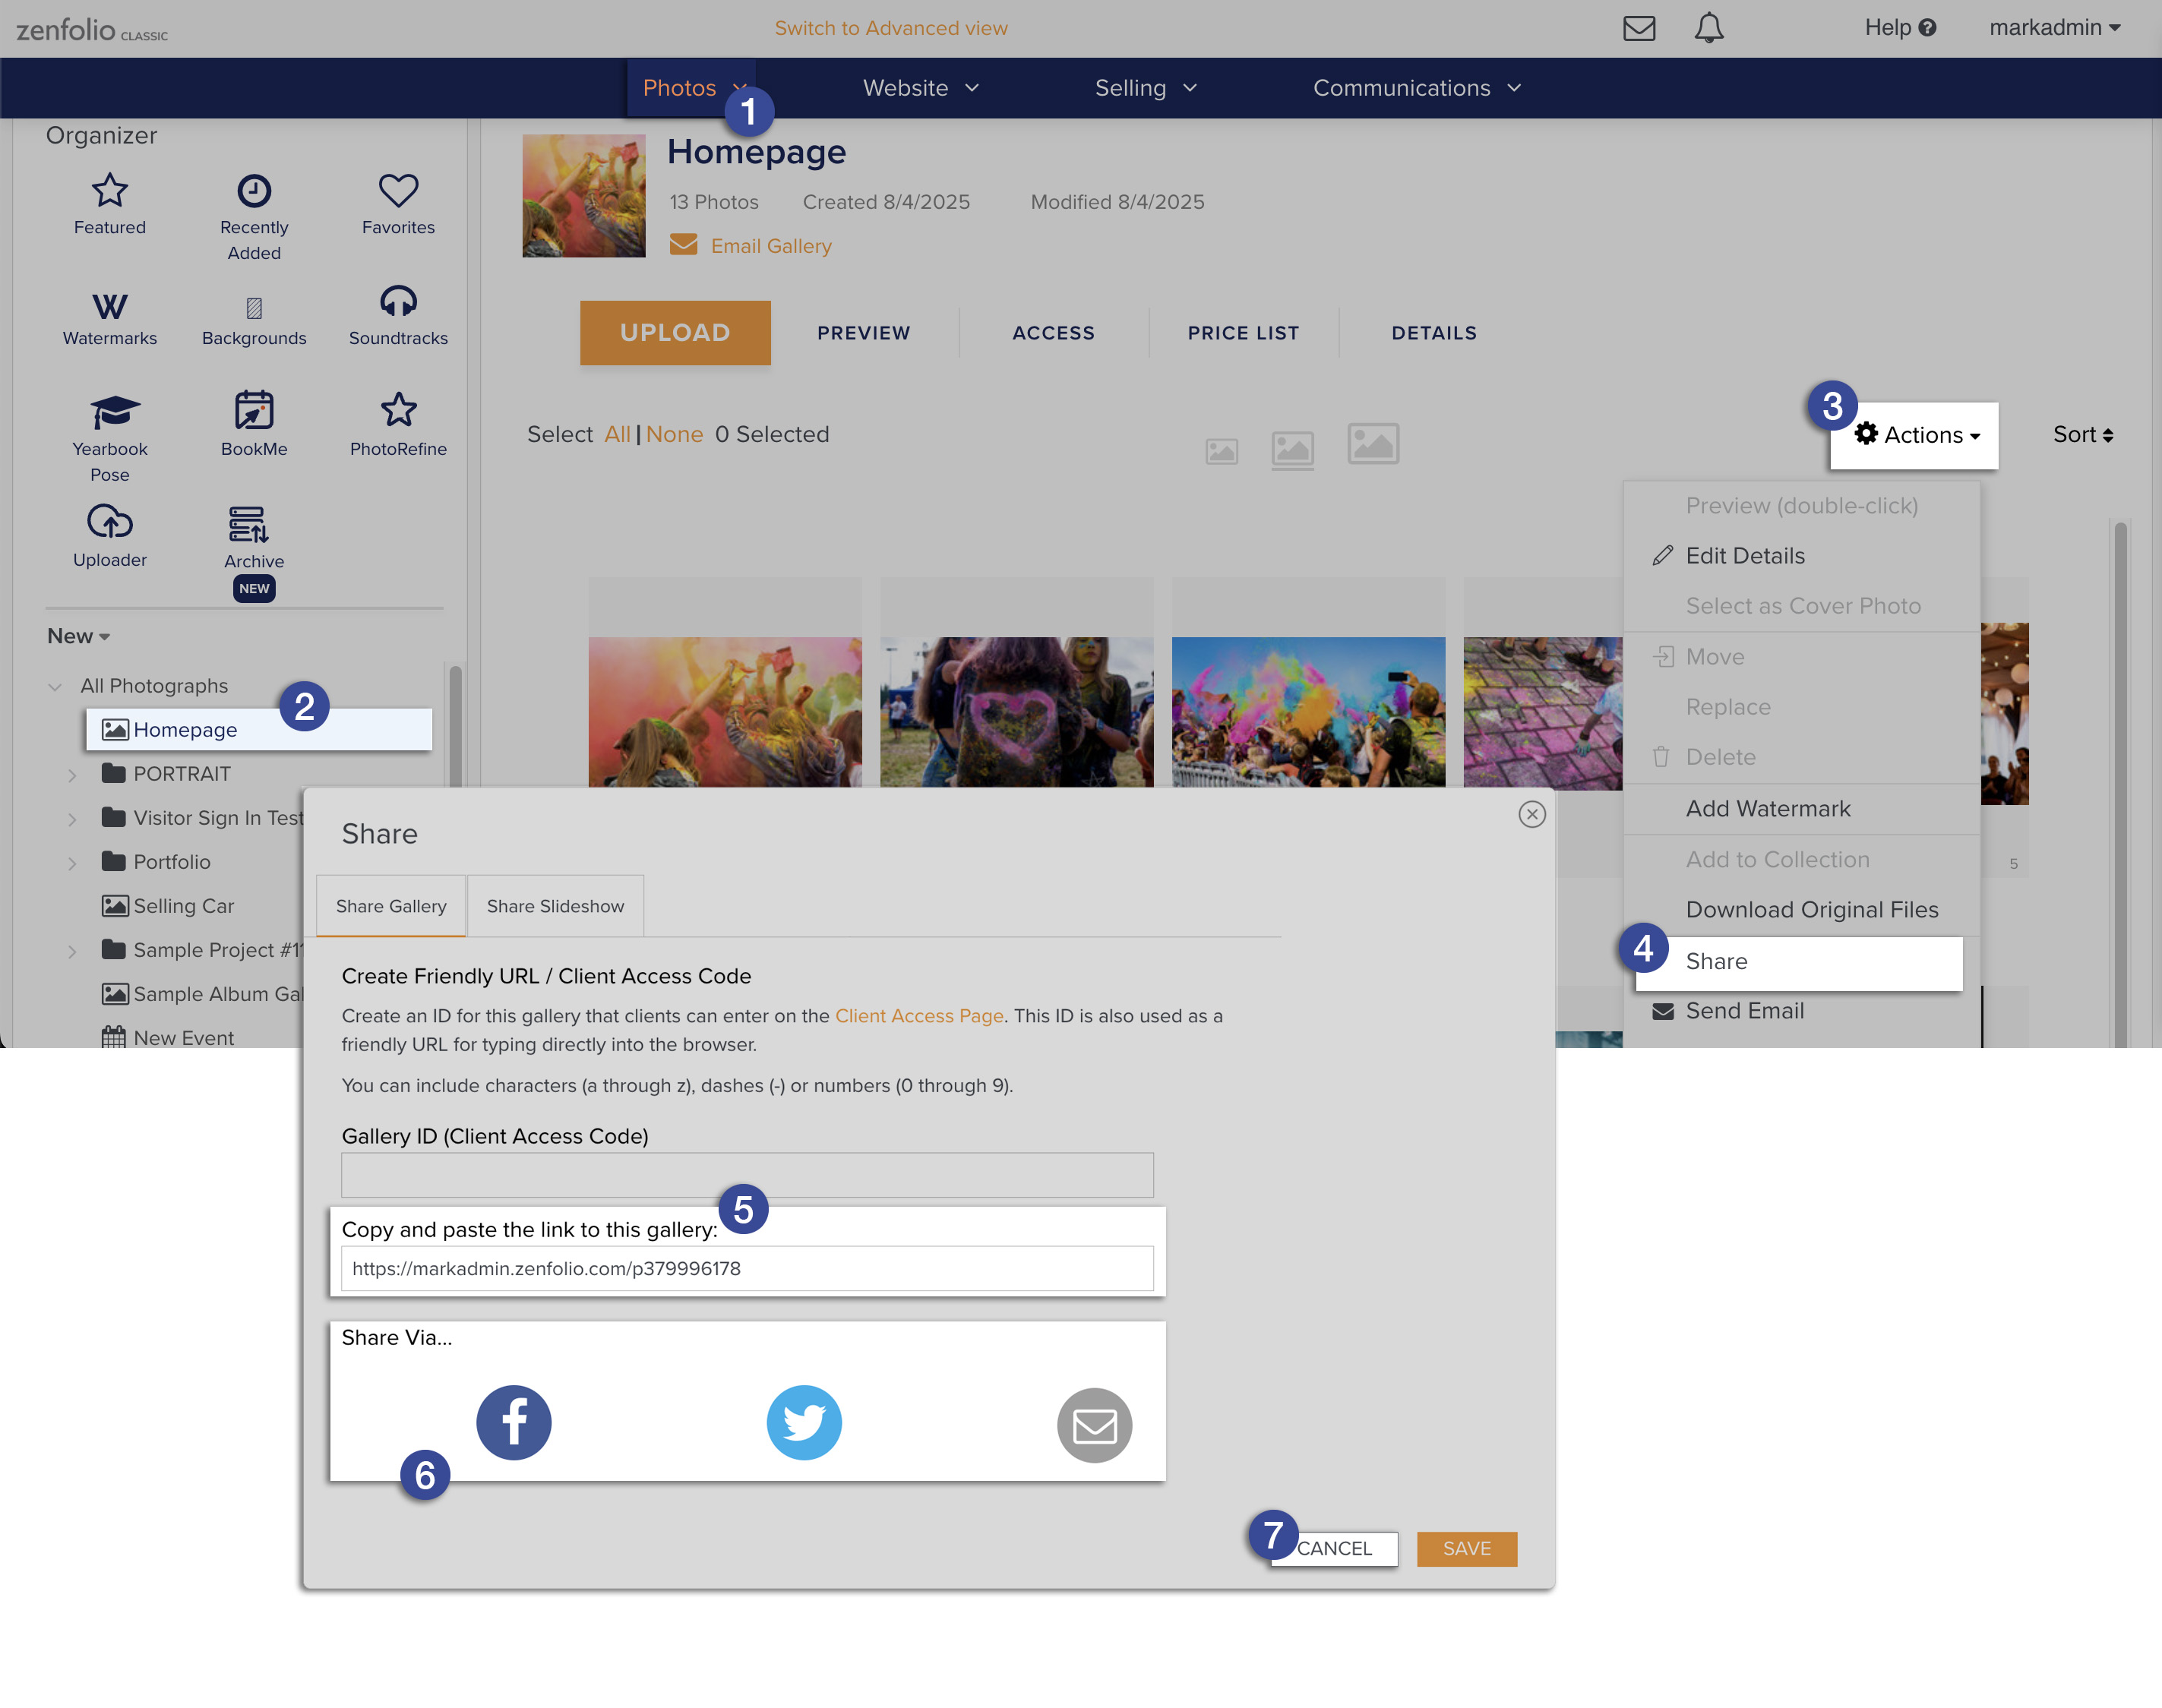2162x1708 pixels.
Task: Open the Watermarks organizer icon
Action: click(x=109, y=306)
